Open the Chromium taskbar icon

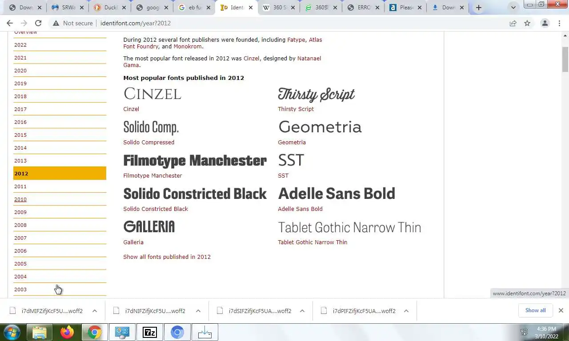coord(177,332)
